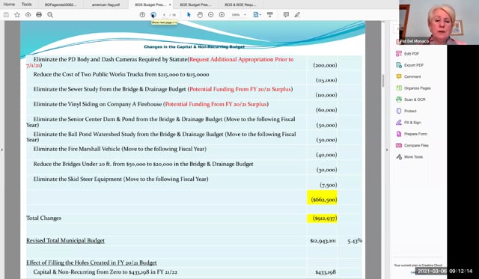Viewport: 479px width, 279px height.
Task: Click the upload to cloud icon
Action: 28,15
